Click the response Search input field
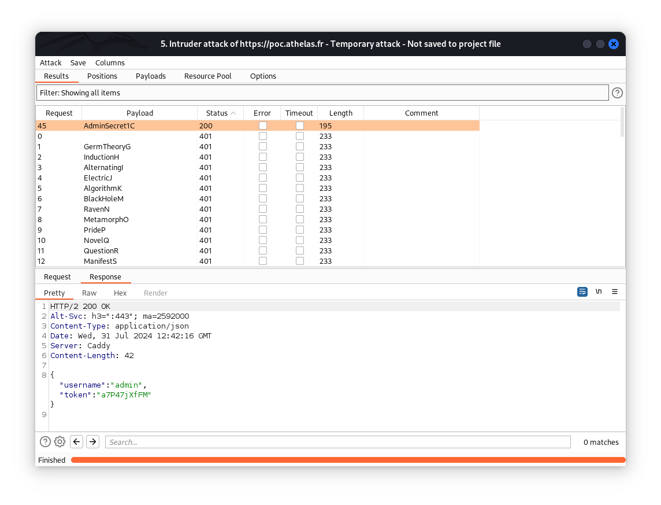The width and height of the screenshot is (661, 505). coord(337,442)
